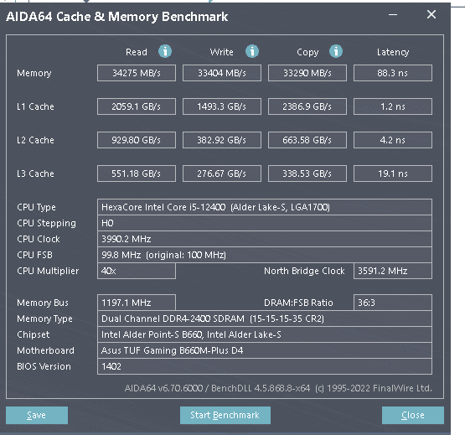Click North Bridge Clock value 3591.2 MHz
465x435 pixels.
[393, 271]
